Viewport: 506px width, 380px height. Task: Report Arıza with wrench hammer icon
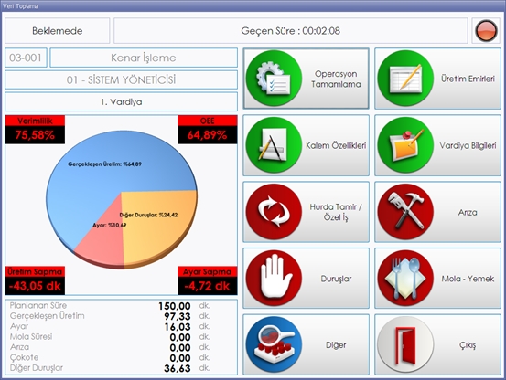click(x=405, y=212)
